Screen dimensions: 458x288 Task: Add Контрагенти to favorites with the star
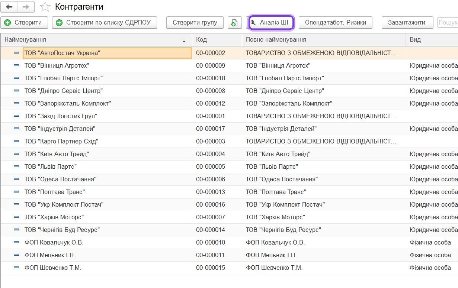point(45,7)
